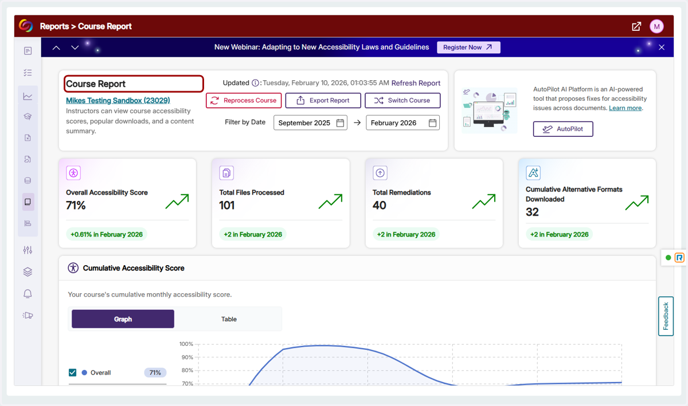Open the graduation cap icon in sidebar
Image resolution: width=688 pixels, height=406 pixels.
[28, 116]
